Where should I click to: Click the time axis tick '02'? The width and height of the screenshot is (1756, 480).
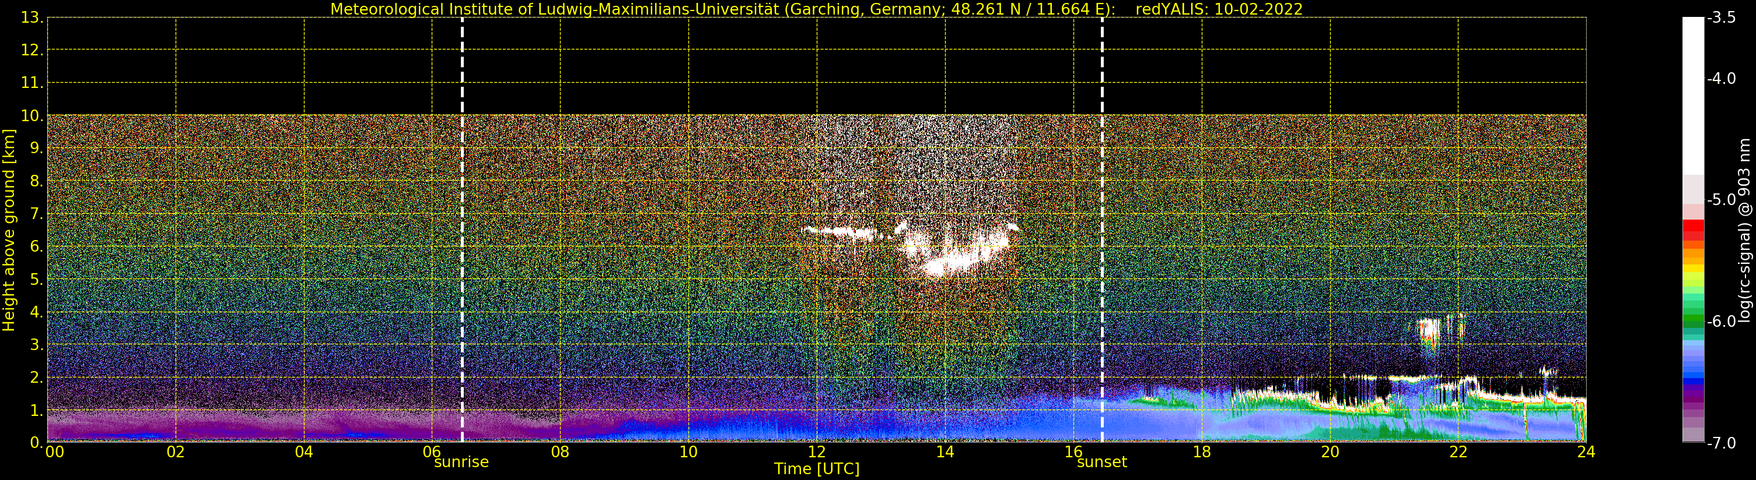coord(176,451)
